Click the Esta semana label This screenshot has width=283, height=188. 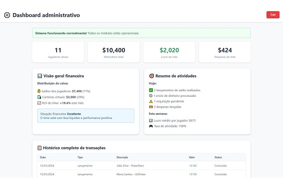coord(158,114)
